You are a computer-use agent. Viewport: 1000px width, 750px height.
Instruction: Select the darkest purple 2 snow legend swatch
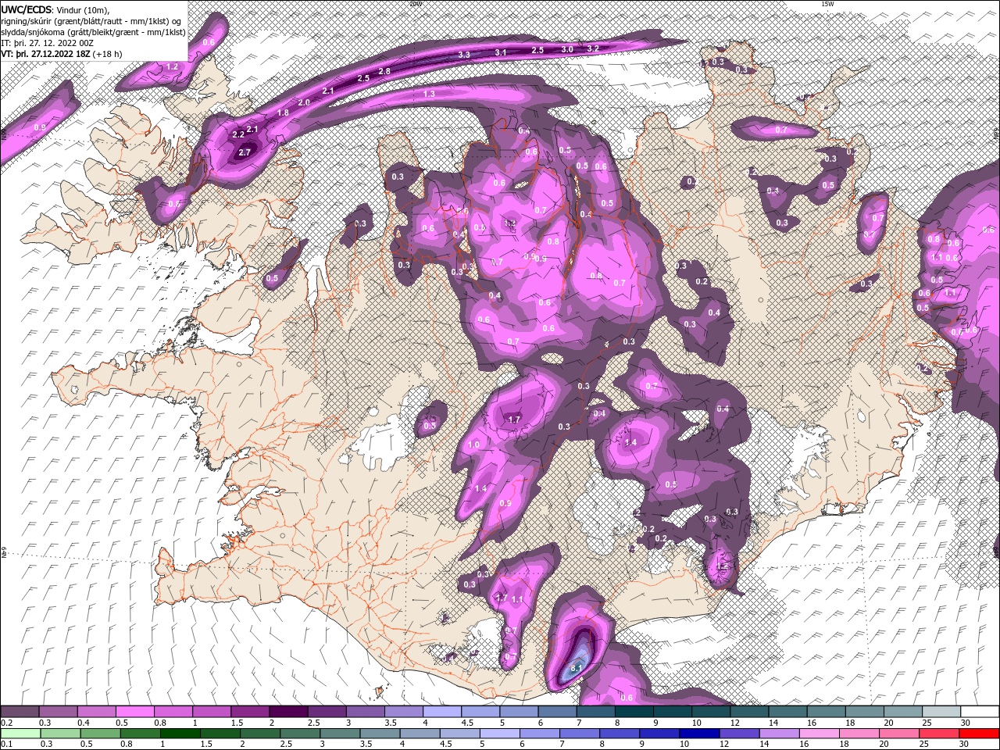coord(287,712)
